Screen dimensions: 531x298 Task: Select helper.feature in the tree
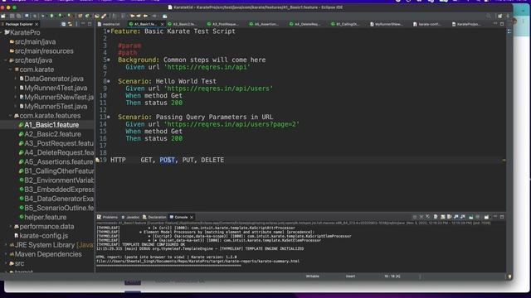pos(42,217)
